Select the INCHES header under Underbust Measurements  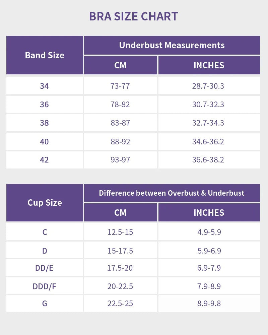[x=209, y=65]
